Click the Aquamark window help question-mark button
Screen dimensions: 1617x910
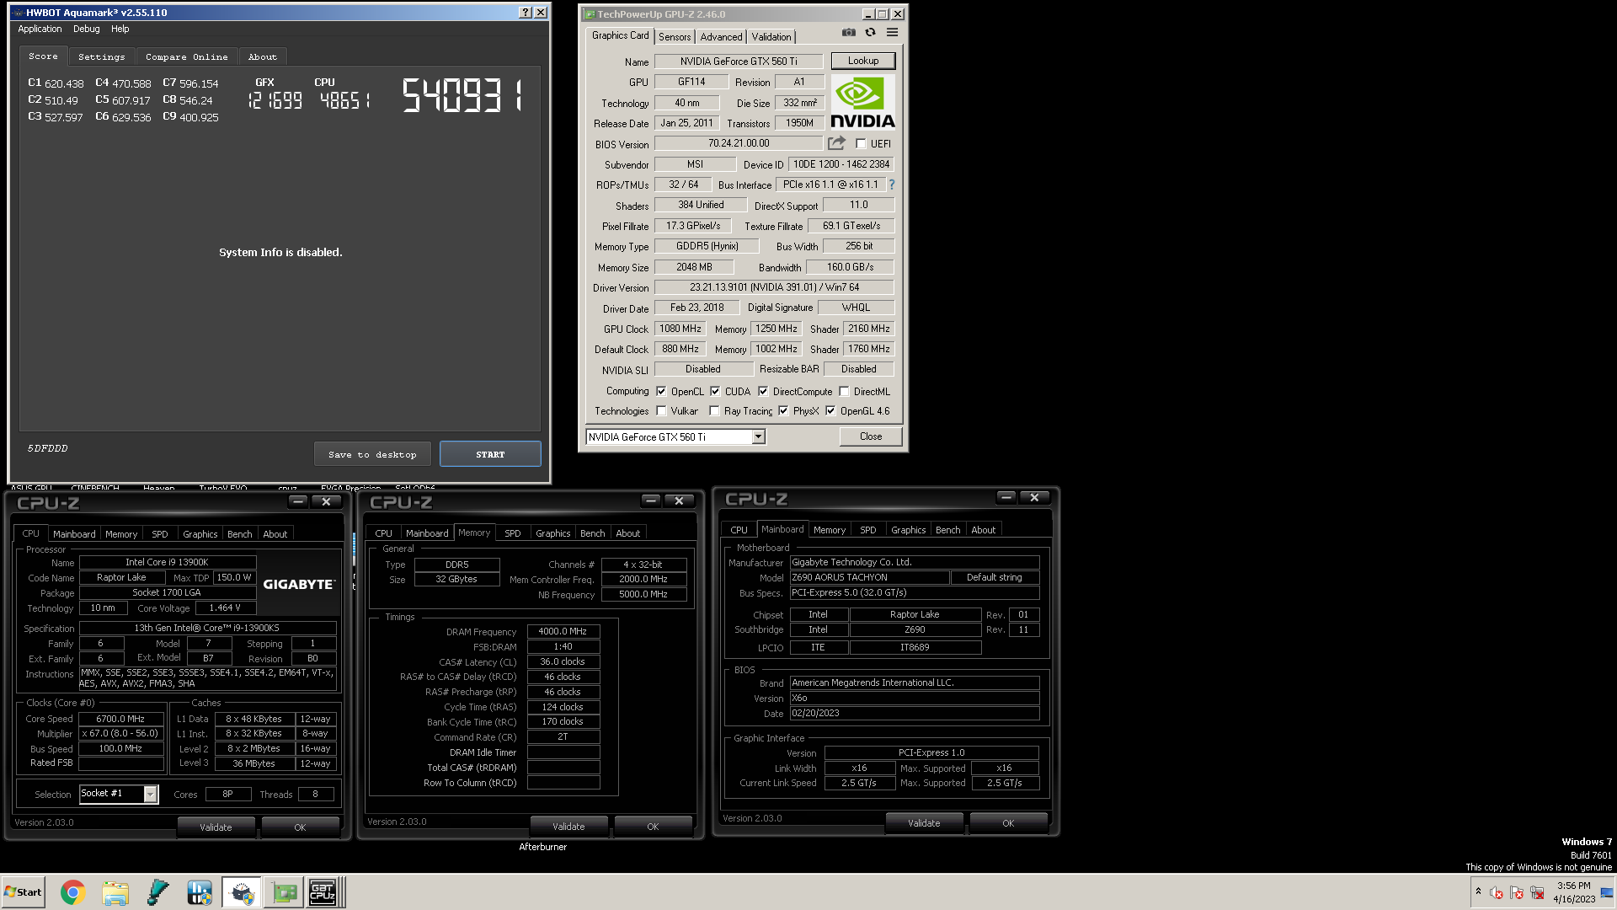click(526, 13)
